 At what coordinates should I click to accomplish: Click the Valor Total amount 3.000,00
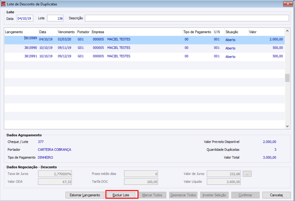click(269, 158)
